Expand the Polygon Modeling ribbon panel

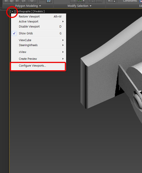coord(28,6)
